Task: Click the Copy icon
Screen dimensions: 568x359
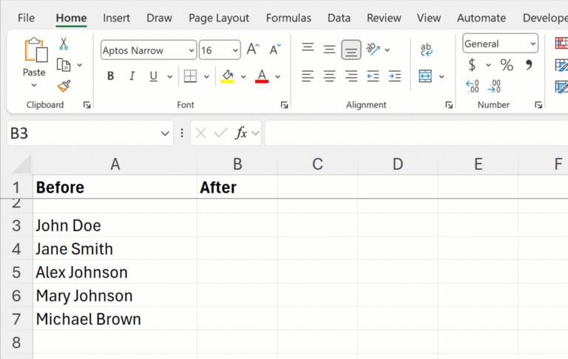Action: point(64,65)
